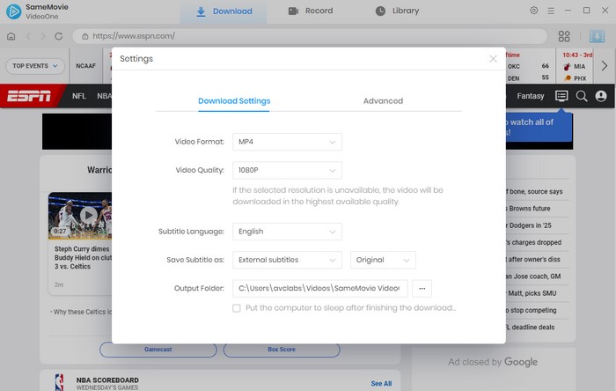
Task: Open the app settings gear icon
Action: pos(533,11)
